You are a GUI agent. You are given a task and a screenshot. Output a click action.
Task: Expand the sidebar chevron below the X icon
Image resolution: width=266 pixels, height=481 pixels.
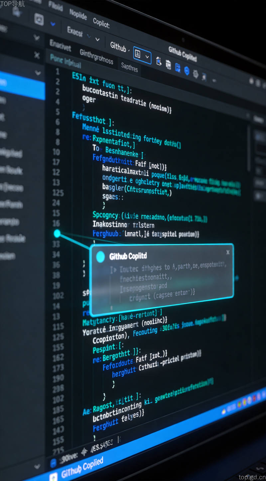pos(38,73)
